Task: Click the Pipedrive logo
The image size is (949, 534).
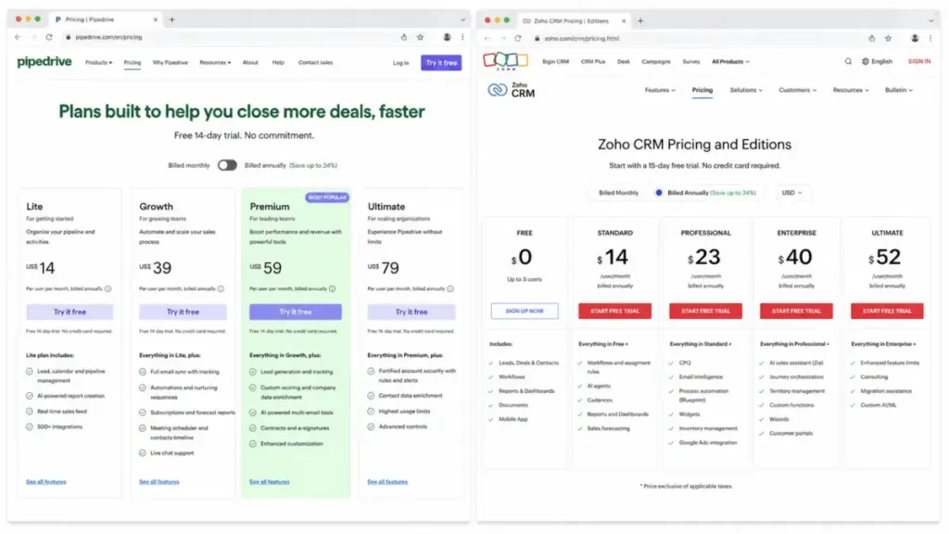Action: point(44,62)
